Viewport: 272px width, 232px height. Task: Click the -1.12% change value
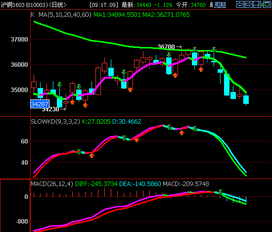pyautogui.click(x=163, y=5)
